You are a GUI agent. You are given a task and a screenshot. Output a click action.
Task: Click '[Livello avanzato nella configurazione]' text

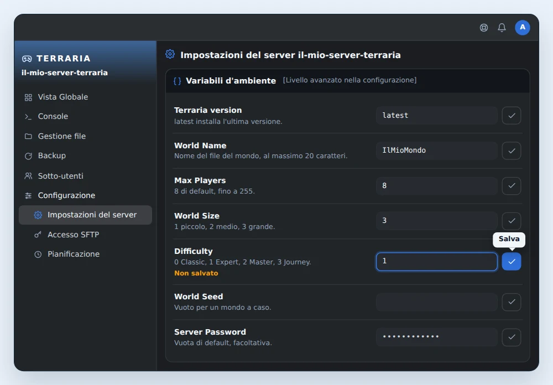tap(349, 80)
